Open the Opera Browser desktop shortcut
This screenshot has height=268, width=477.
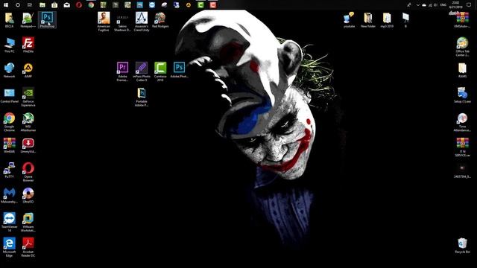(28, 172)
